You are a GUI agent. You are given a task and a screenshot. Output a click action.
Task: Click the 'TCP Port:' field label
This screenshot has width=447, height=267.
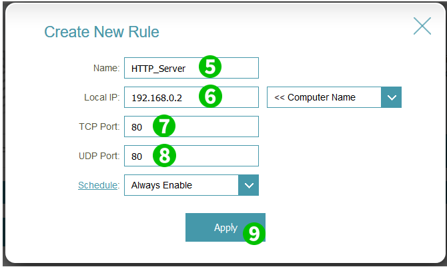[x=98, y=127]
